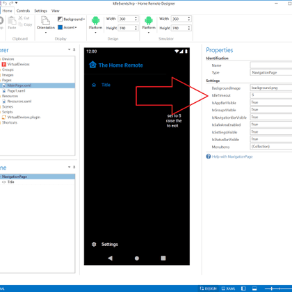
Task: Open the Simulator group Platform Android dropdown
Action: (x=149, y=25)
